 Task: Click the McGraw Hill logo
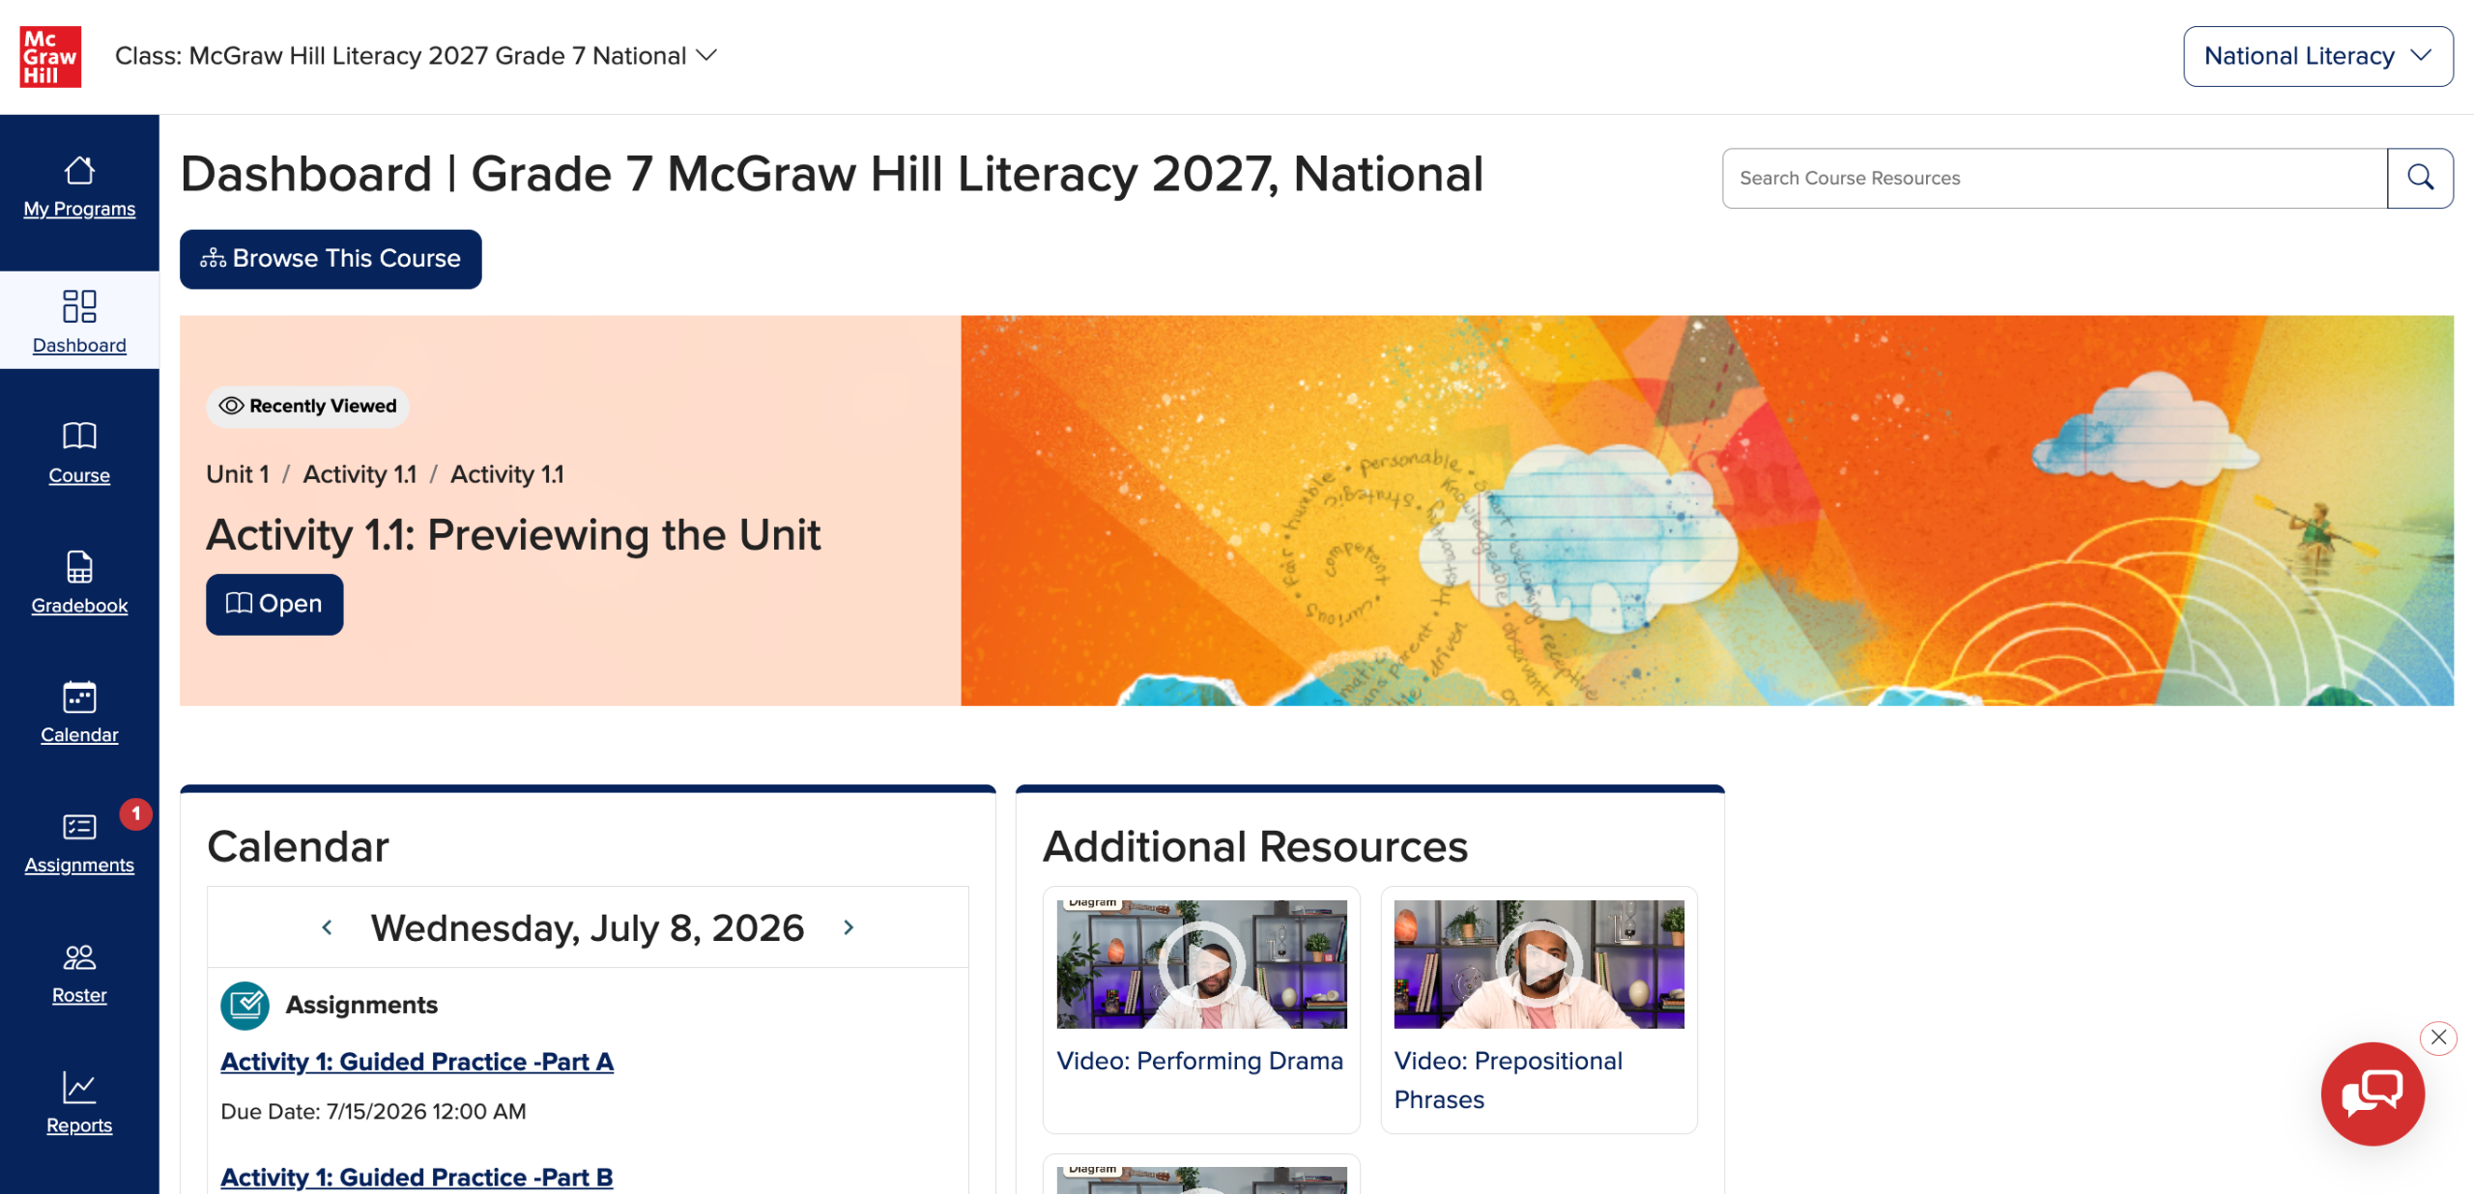50,57
